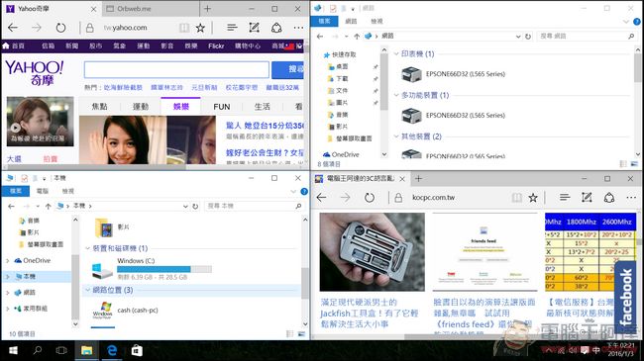Collapse the other devices group
644x361 pixels.
coord(396,136)
